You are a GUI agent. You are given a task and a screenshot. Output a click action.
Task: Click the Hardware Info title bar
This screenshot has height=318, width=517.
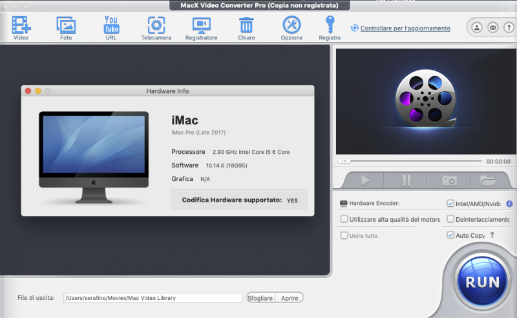point(167,90)
